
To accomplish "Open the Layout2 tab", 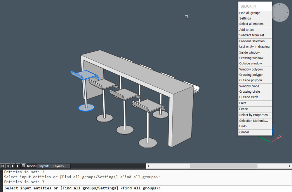I will click(x=59, y=166).
